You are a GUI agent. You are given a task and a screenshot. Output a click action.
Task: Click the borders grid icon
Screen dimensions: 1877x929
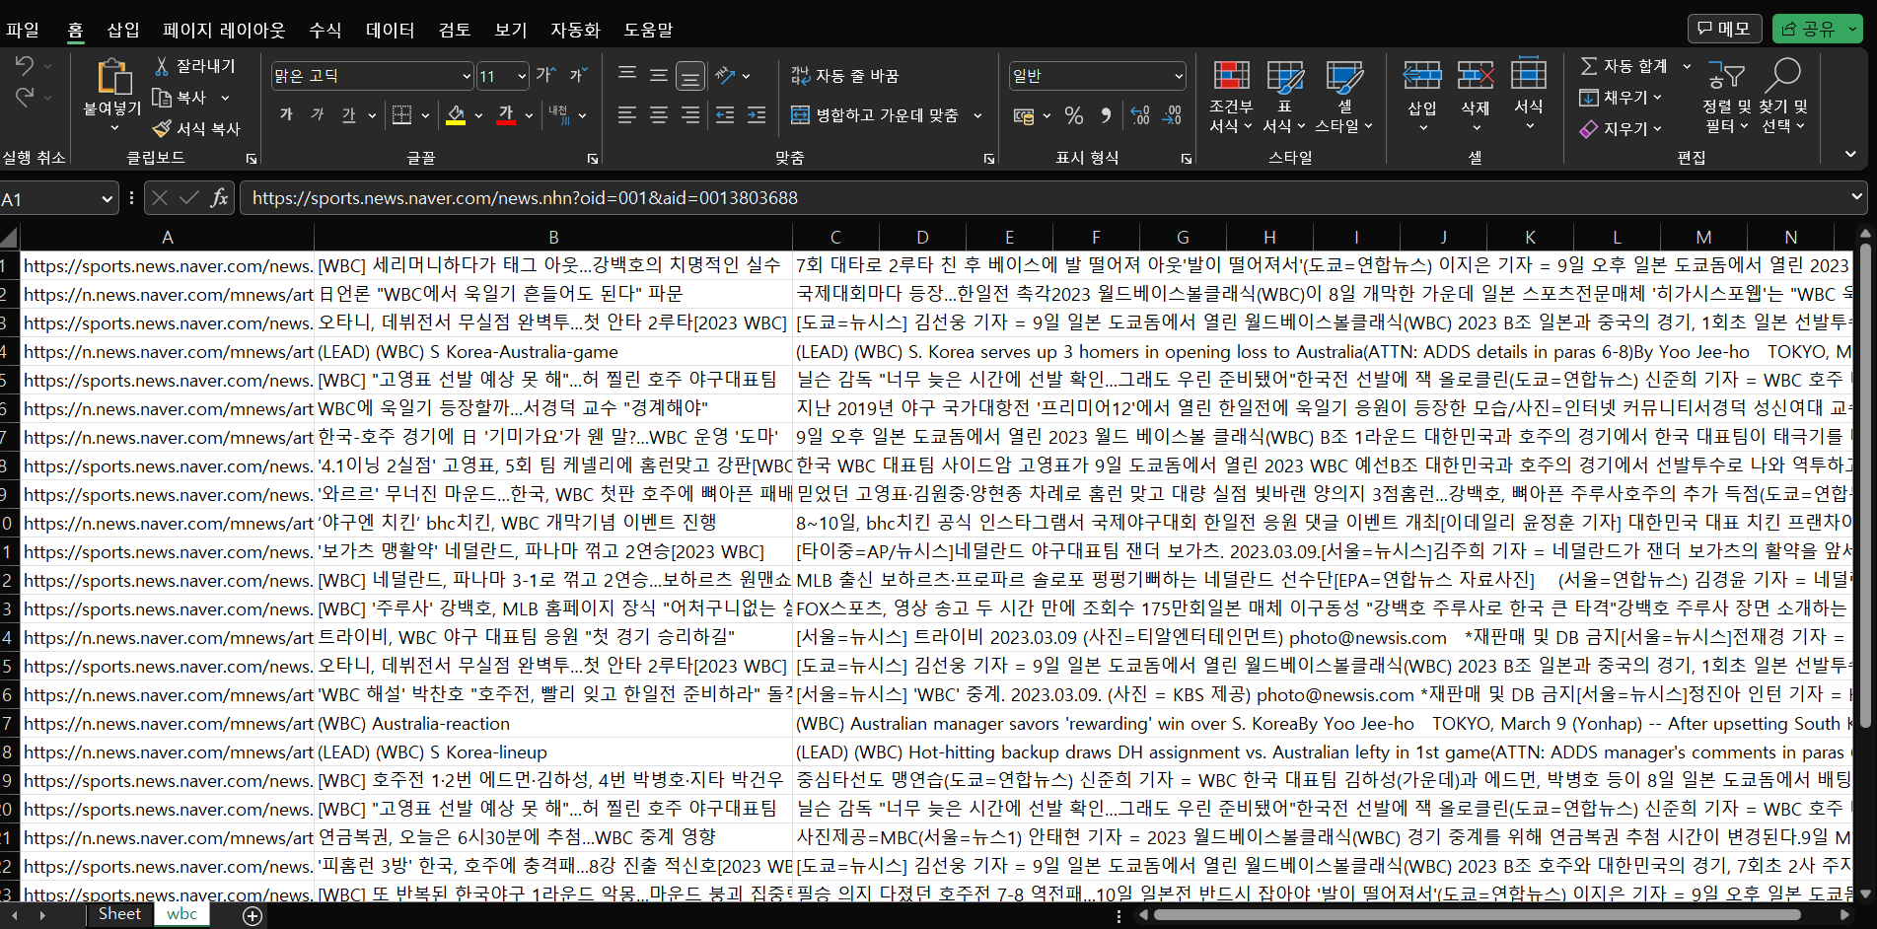click(401, 115)
